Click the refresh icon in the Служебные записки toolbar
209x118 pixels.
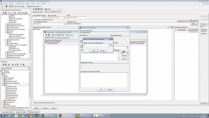tap(34, 9)
